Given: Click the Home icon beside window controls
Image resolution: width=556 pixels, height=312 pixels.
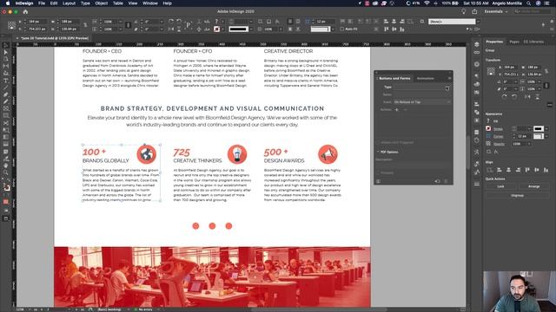Looking at the screenshot, I should [x=25, y=11].
